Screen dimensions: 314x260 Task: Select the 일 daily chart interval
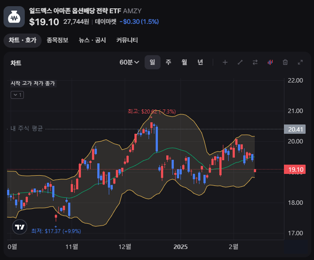153,62
